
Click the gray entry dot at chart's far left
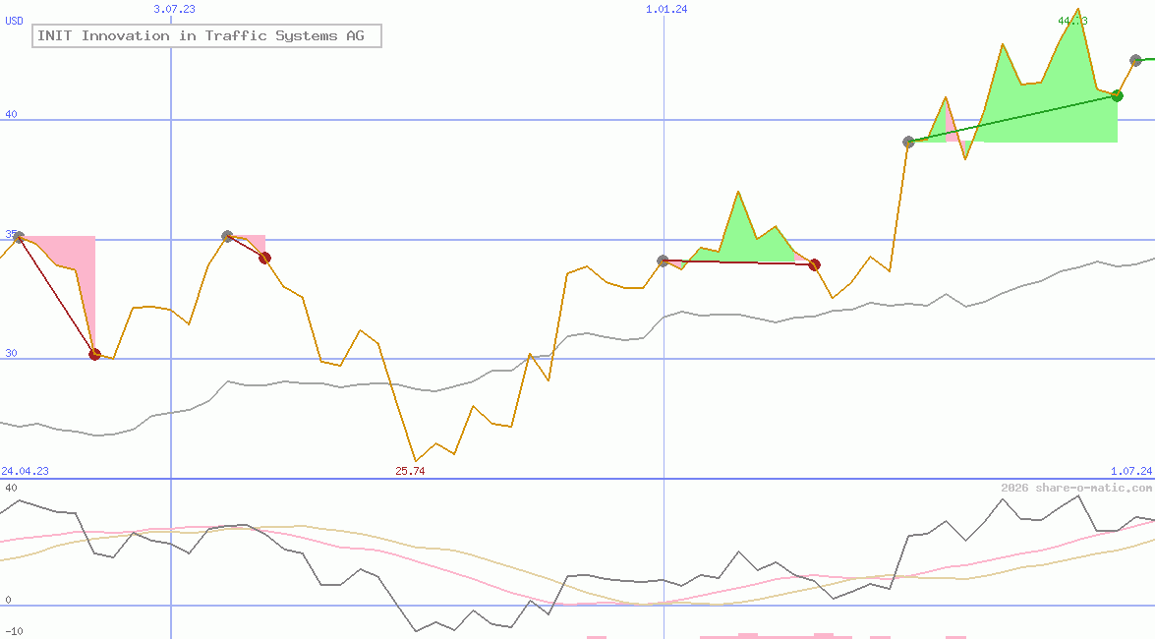18,237
